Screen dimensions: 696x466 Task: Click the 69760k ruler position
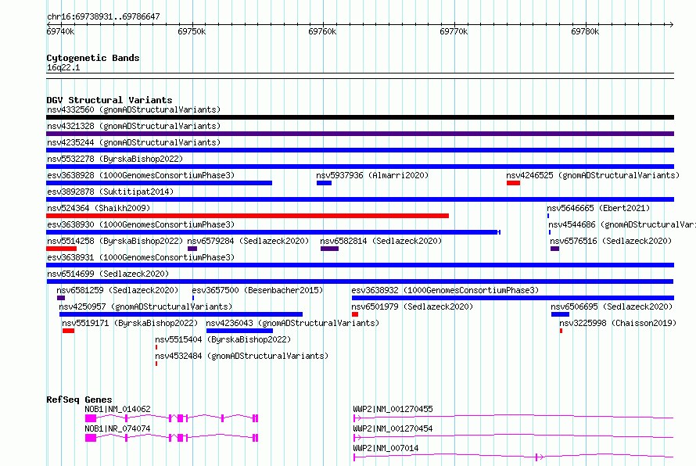click(322, 31)
